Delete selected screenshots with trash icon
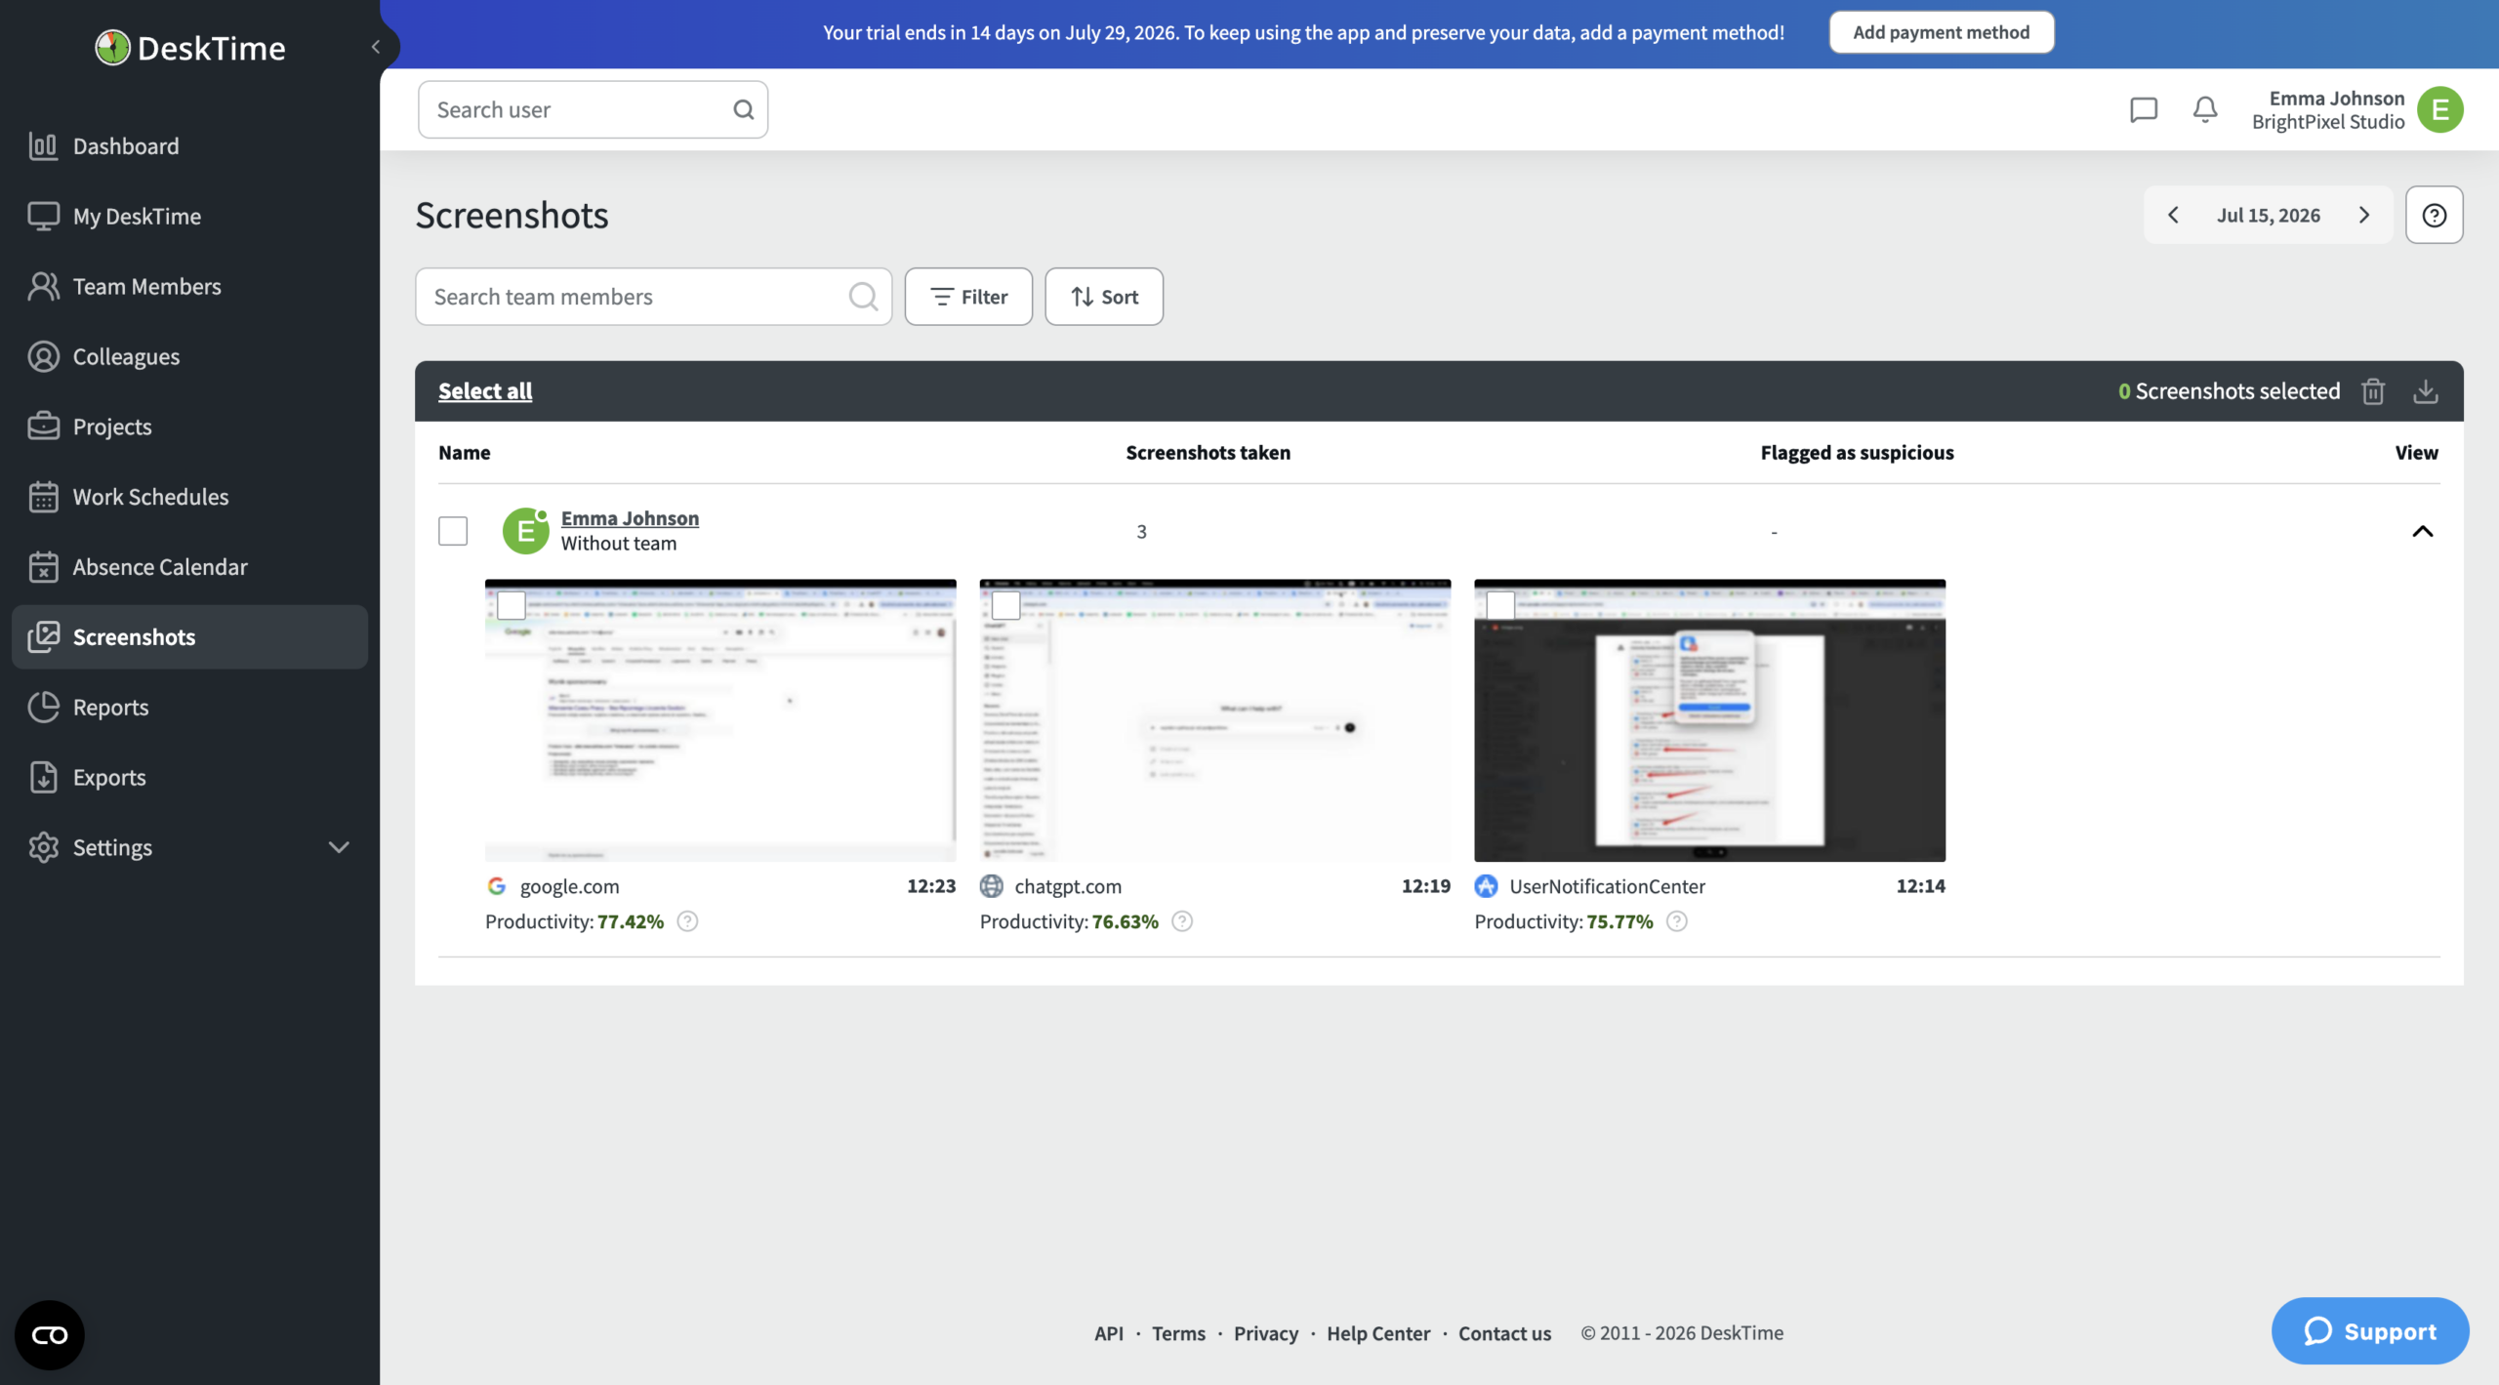Screen dimensions: 2499x1385 coord(2373,391)
